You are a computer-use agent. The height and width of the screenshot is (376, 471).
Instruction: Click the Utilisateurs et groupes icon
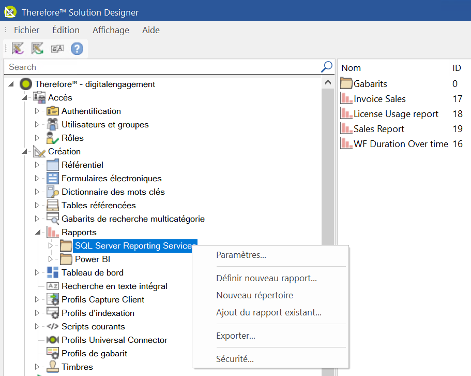[x=53, y=124]
